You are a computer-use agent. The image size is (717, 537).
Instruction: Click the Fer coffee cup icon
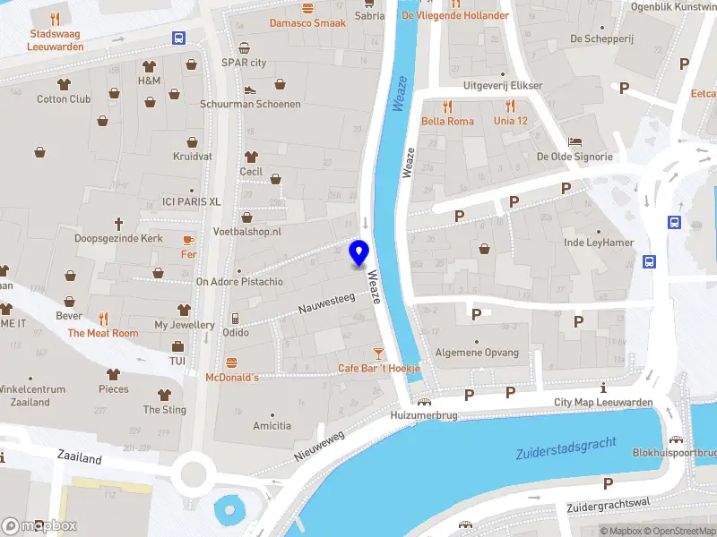pos(188,240)
